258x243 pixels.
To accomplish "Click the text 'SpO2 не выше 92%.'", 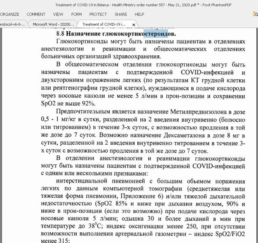I will coord(68,104).
